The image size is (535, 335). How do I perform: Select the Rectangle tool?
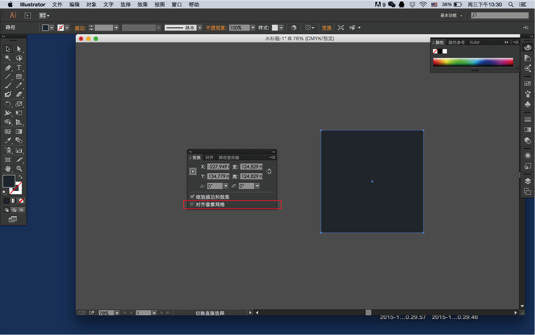point(19,76)
